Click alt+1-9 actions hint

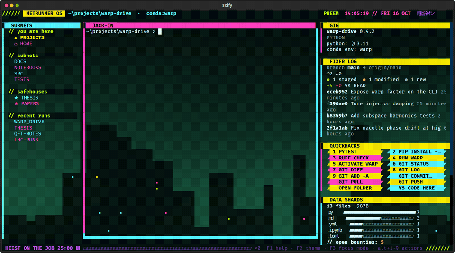coord(400,248)
